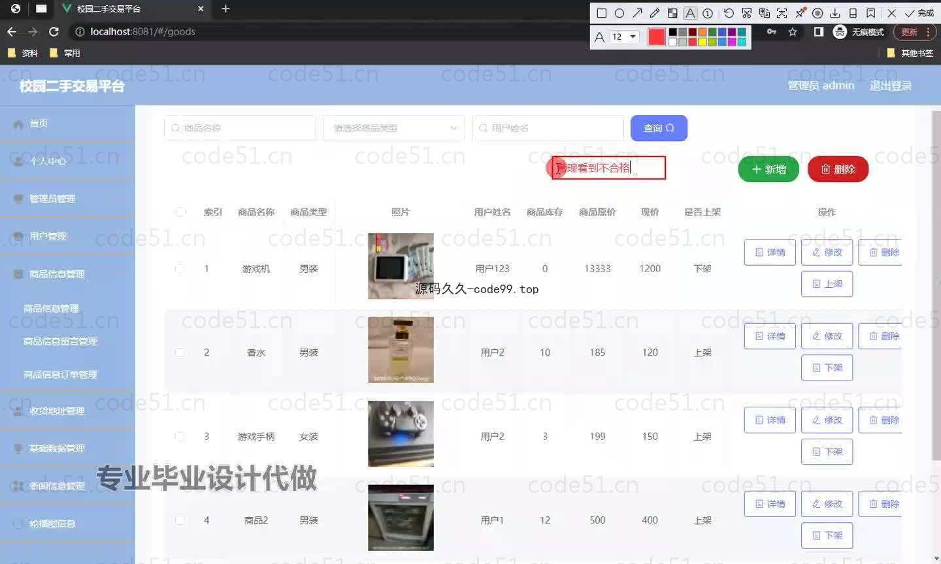Viewport: 941px width, 564px height.
Task: Pick the yellow color swatch
Action: (702, 42)
